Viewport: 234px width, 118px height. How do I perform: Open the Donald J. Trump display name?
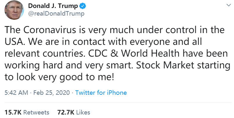pos(53,6)
